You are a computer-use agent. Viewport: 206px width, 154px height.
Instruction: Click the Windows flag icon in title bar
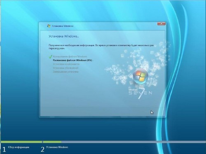[x=49, y=26]
